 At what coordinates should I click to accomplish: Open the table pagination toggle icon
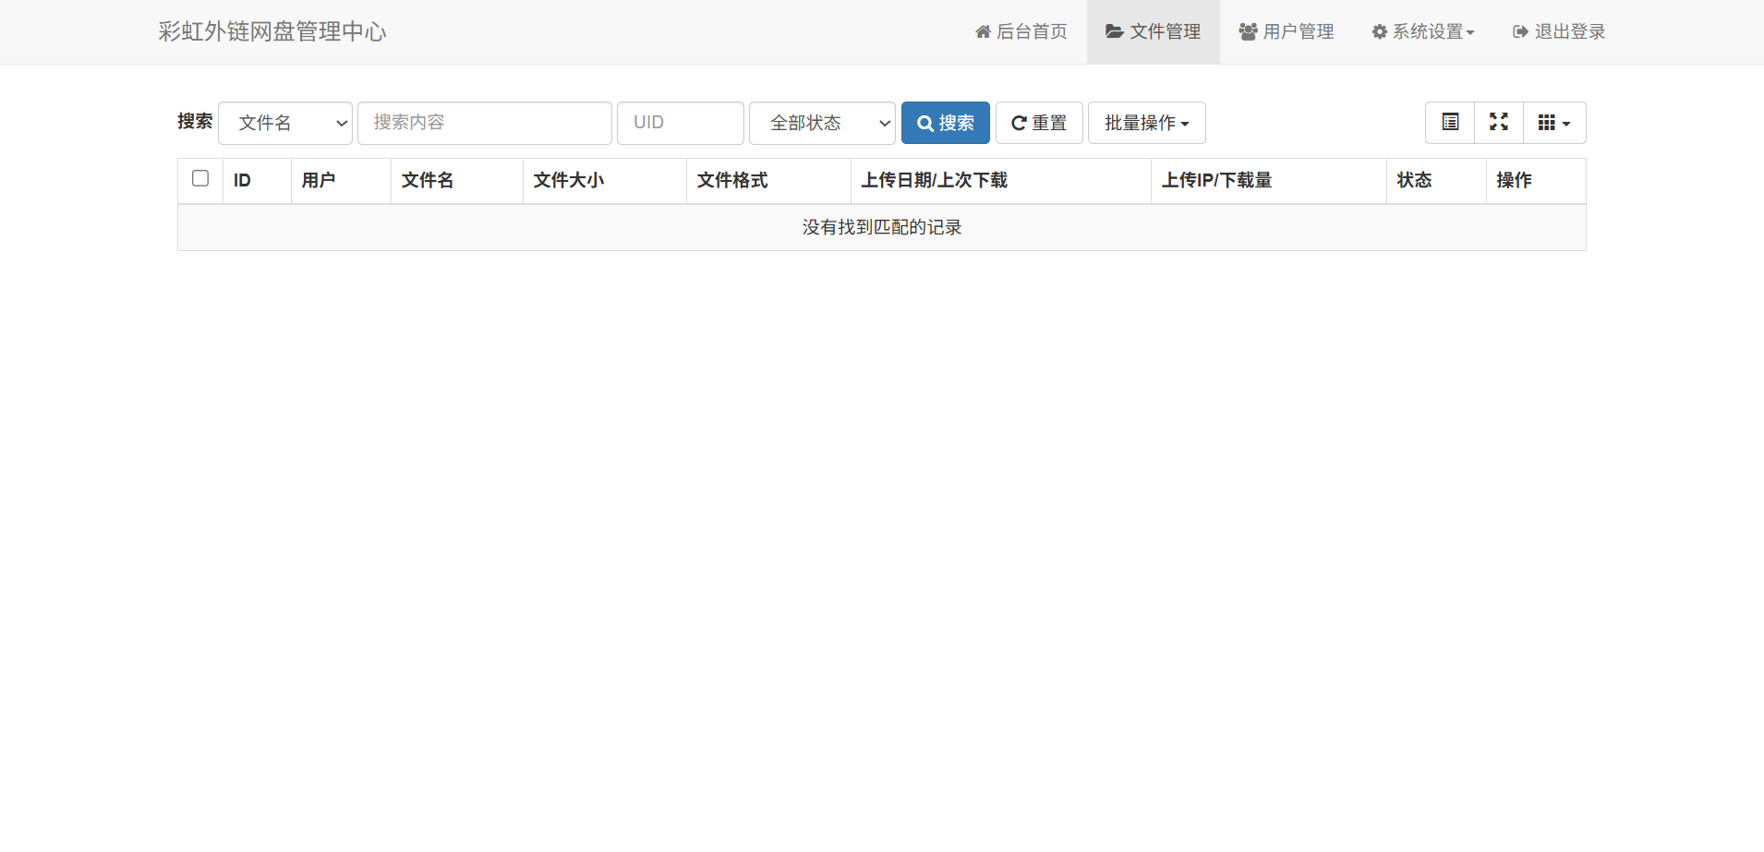click(x=1449, y=122)
